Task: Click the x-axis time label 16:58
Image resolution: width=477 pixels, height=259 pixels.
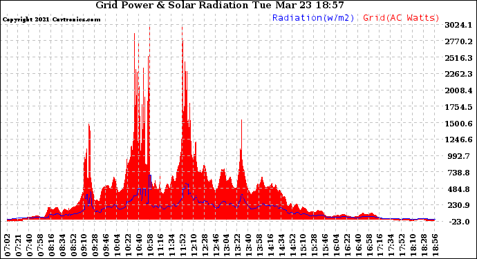Action: tap(369, 245)
